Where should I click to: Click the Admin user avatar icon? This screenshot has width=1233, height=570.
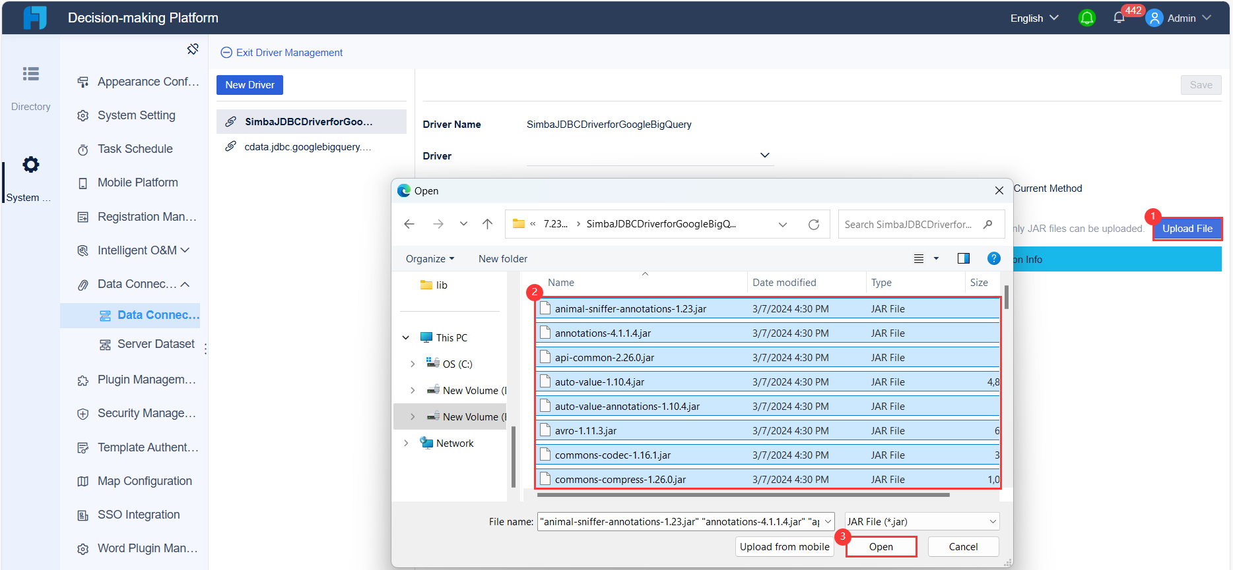tap(1154, 18)
